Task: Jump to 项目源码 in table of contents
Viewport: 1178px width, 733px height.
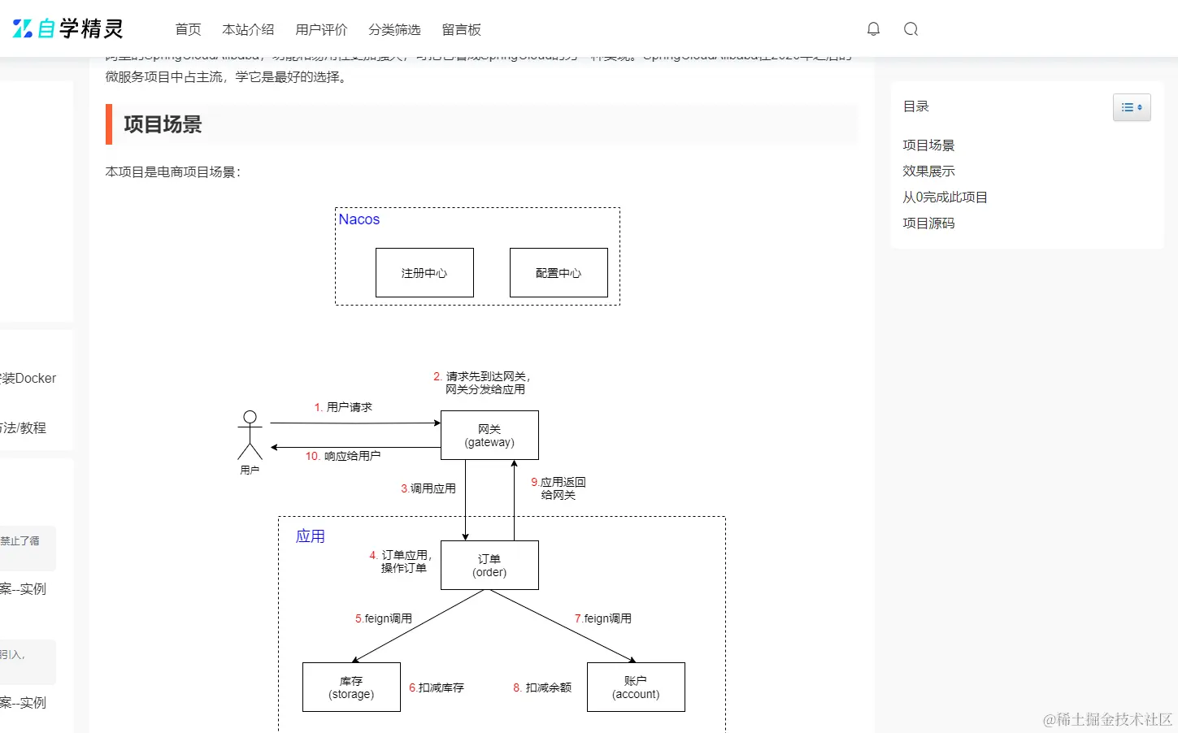Action: click(x=928, y=223)
